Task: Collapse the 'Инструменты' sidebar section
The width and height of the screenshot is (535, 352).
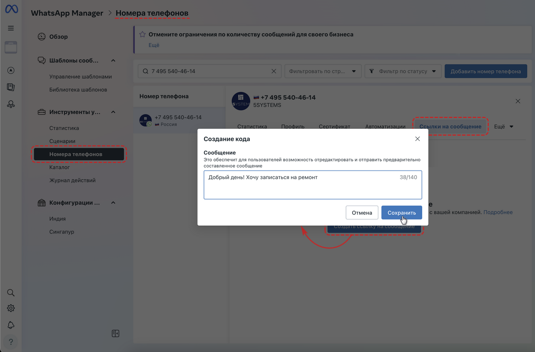Action: [113, 112]
